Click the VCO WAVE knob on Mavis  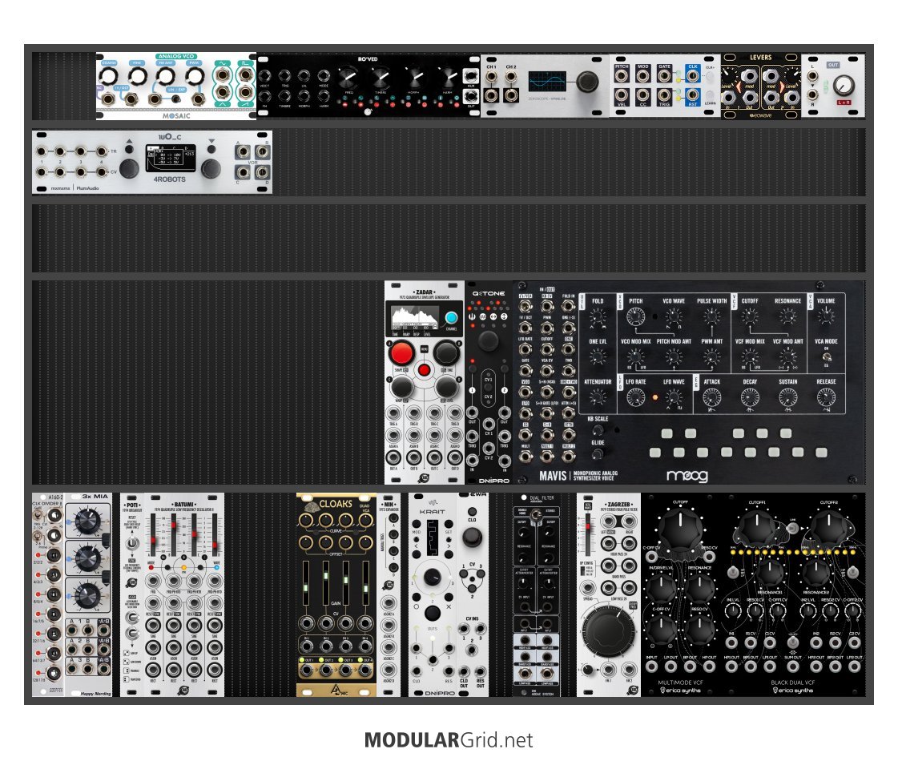click(674, 316)
